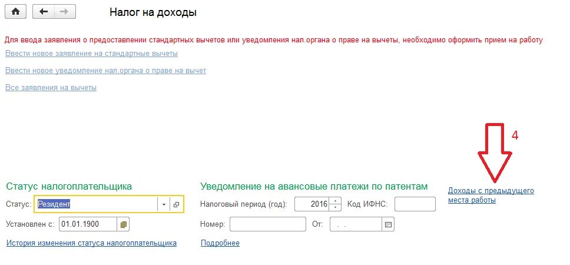This screenshot has height=265, width=570.
Task: Select the red warning message about вычеты
Action: point(273,40)
